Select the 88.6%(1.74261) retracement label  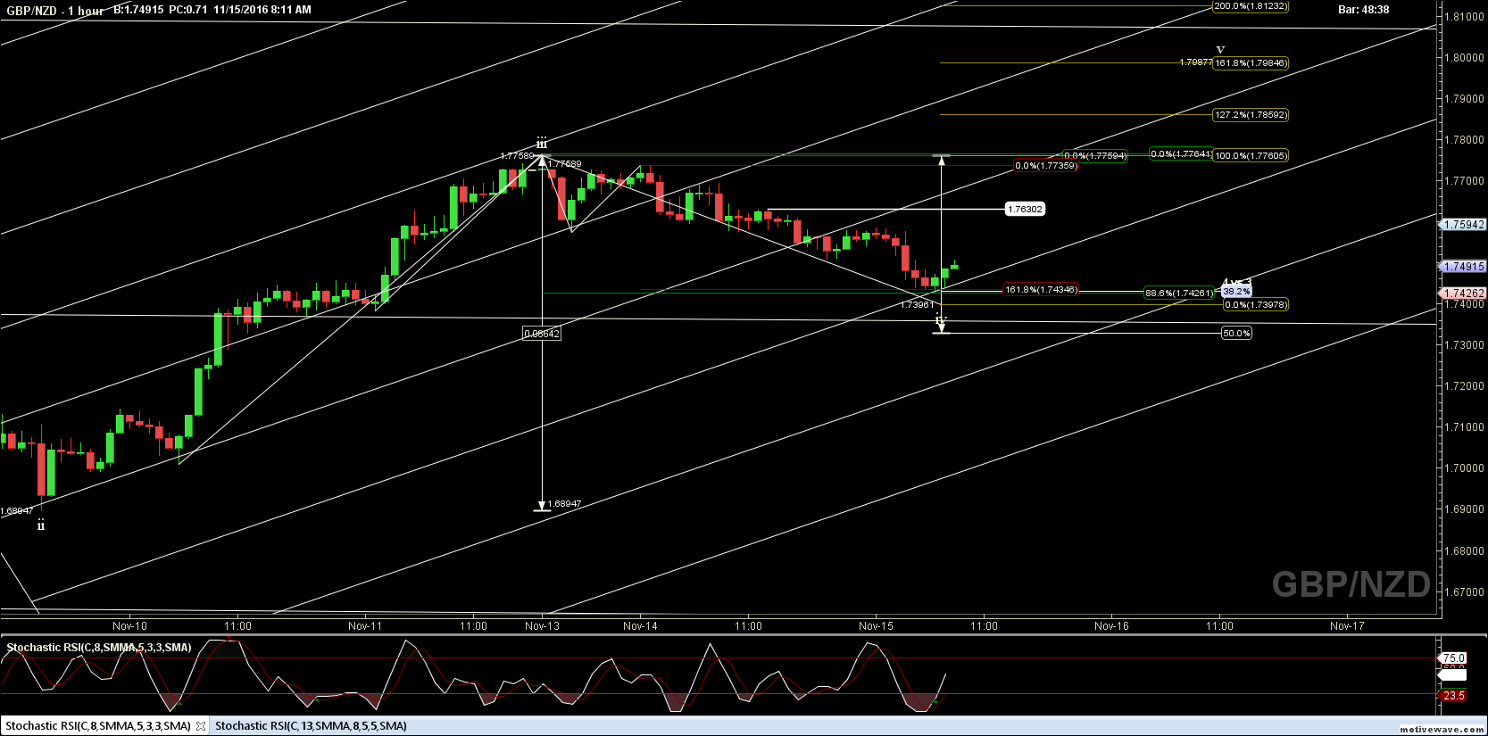[x=1179, y=294]
